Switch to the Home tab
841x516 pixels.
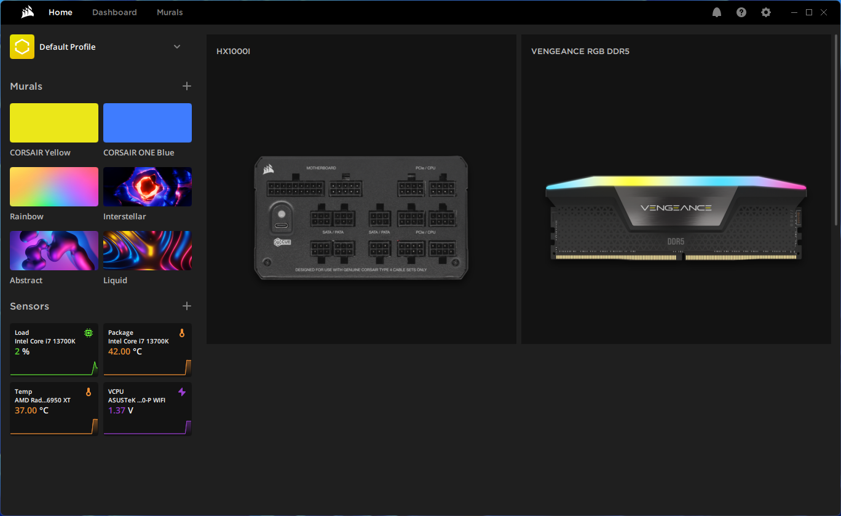(60, 12)
